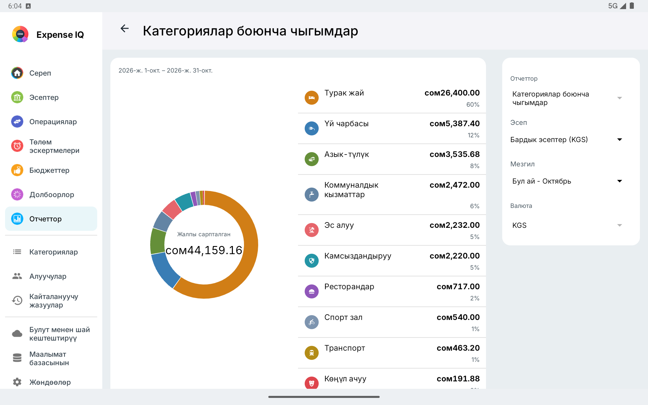This screenshot has height=405, width=648.
Task: Click the Турак жай category icon
Action: (x=312, y=98)
